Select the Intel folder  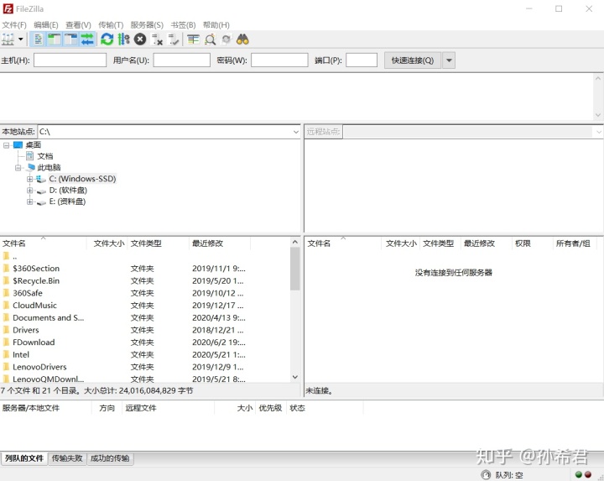point(21,355)
